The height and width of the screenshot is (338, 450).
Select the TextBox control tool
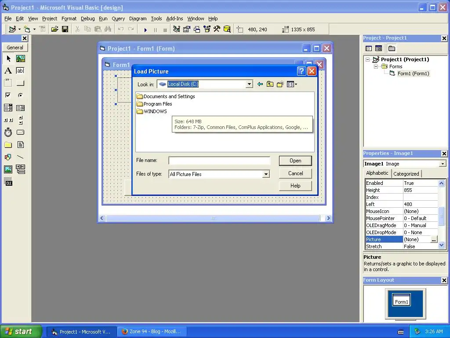click(x=20, y=71)
